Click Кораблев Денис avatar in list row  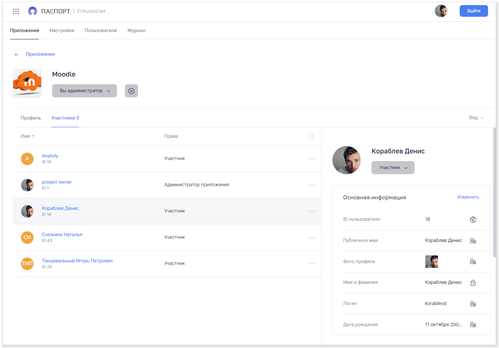(x=27, y=211)
